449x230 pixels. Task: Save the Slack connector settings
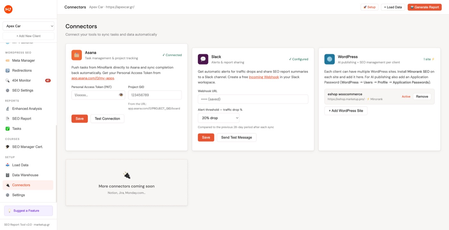coord(206,138)
